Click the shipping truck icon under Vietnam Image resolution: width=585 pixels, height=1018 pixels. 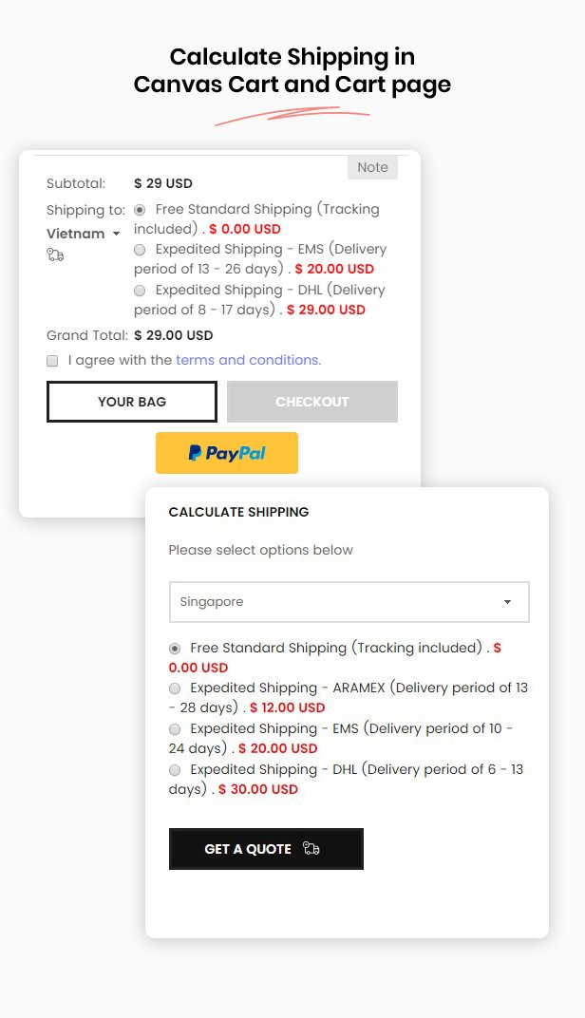pyautogui.click(x=55, y=255)
